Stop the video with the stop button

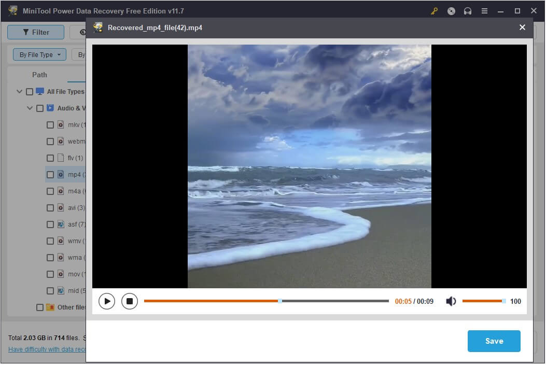coord(130,301)
